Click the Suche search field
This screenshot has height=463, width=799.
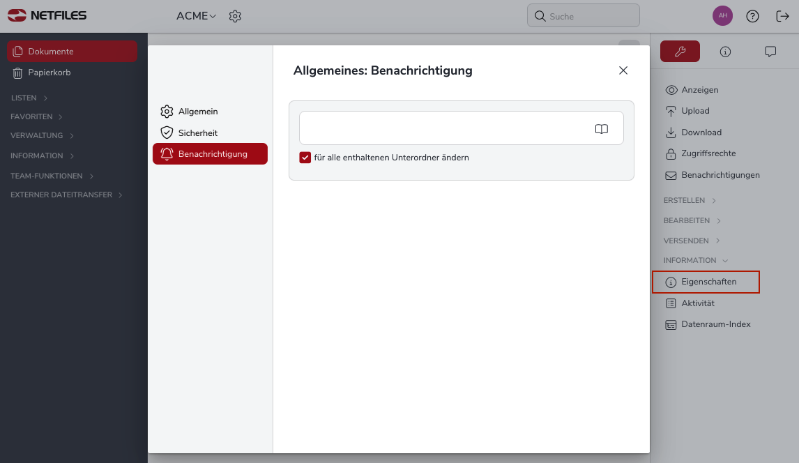pos(583,16)
